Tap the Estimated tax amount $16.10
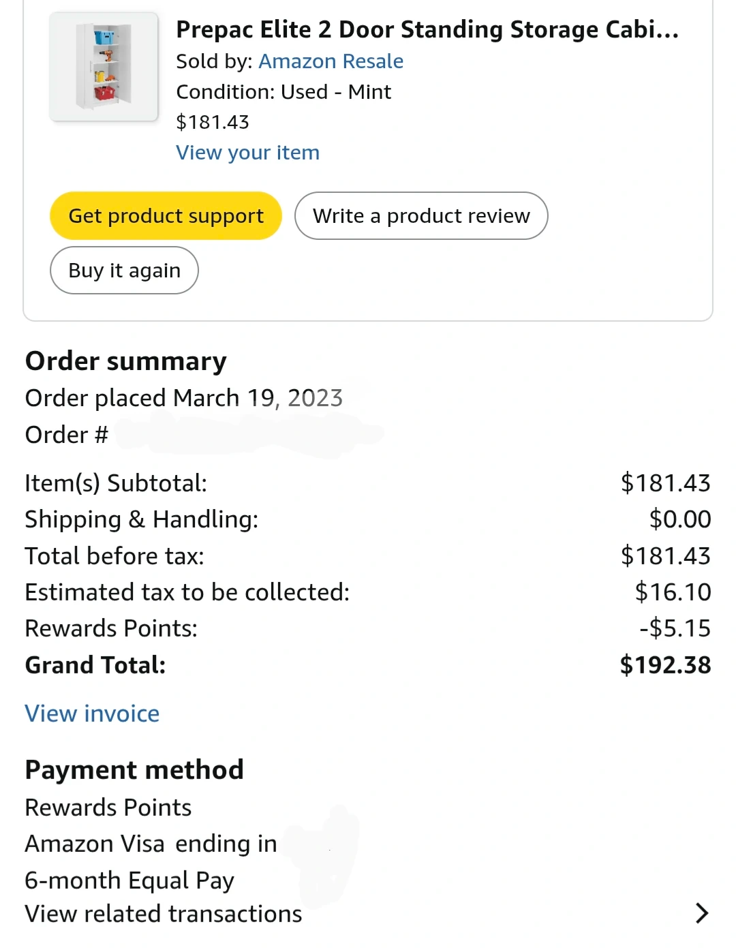 click(x=673, y=592)
